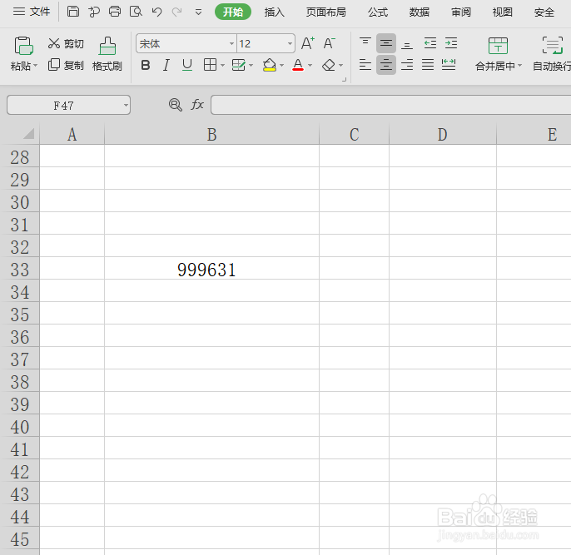
Task: Click the distributed alignment icon
Action: 449,65
